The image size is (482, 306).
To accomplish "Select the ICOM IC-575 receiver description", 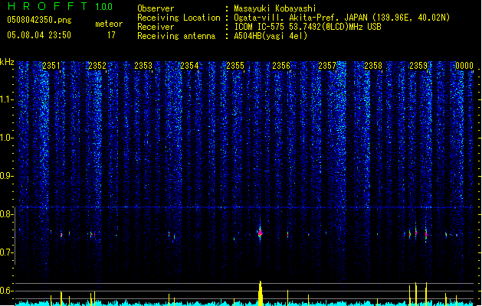I will tap(307, 27).
